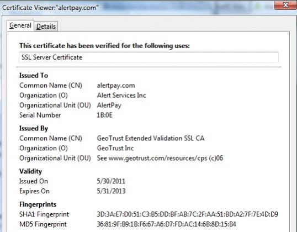Click the Serial Number label
This screenshot has width=297, height=232.
[x=40, y=115]
